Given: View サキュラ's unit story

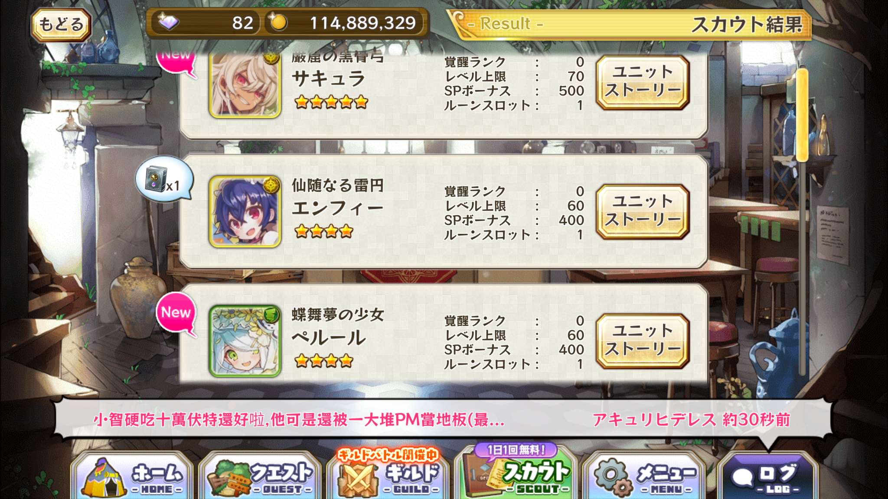Looking at the screenshot, I should [643, 82].
